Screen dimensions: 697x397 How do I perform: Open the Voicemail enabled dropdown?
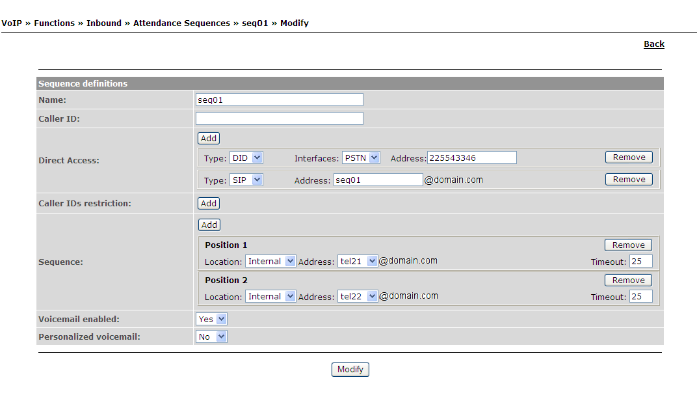point(211,319)
